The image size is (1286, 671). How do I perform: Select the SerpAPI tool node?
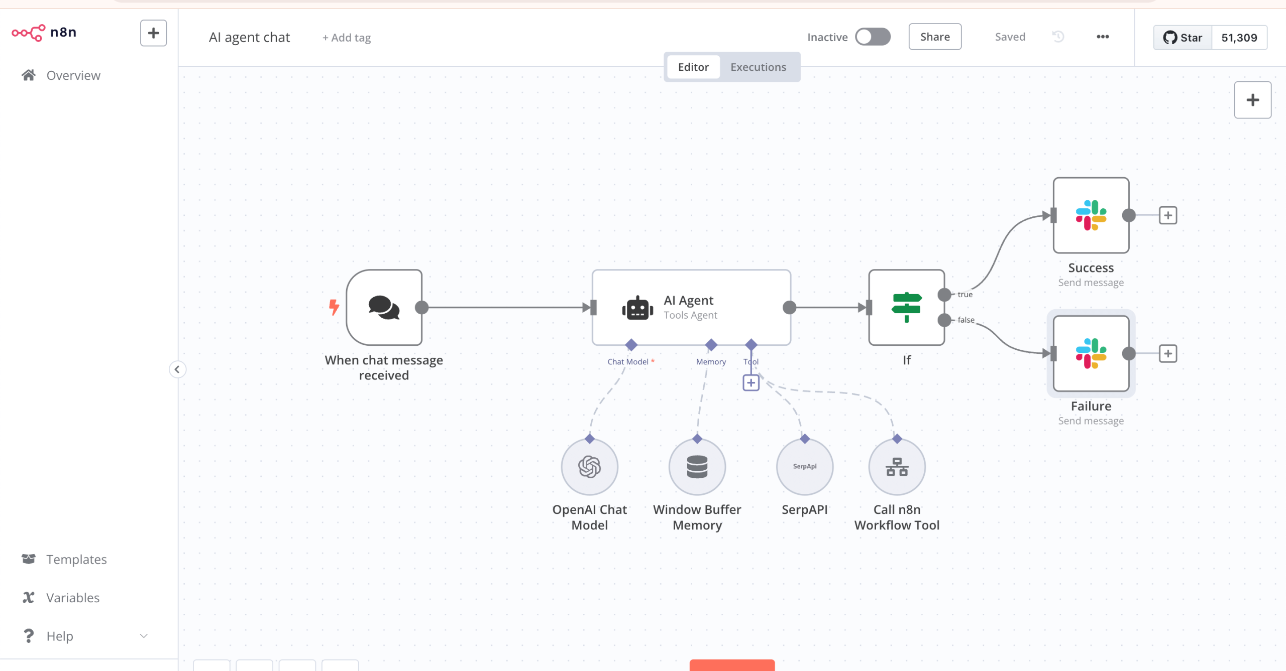click(805, 467)
